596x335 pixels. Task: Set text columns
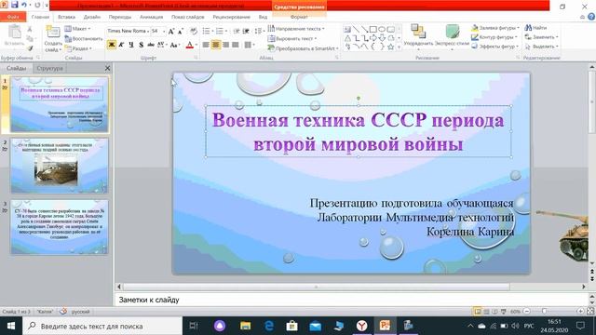249,45
